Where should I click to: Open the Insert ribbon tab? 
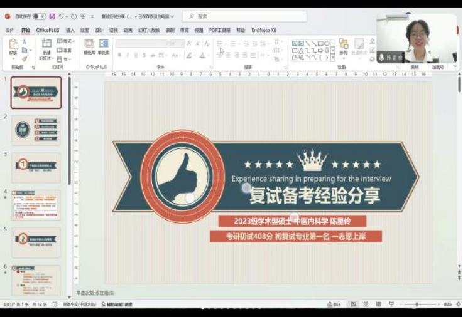(x=70, y=30)
